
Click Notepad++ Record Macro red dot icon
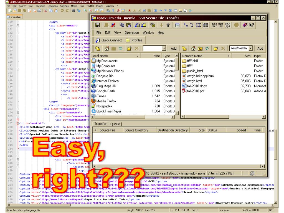(129, 11)
